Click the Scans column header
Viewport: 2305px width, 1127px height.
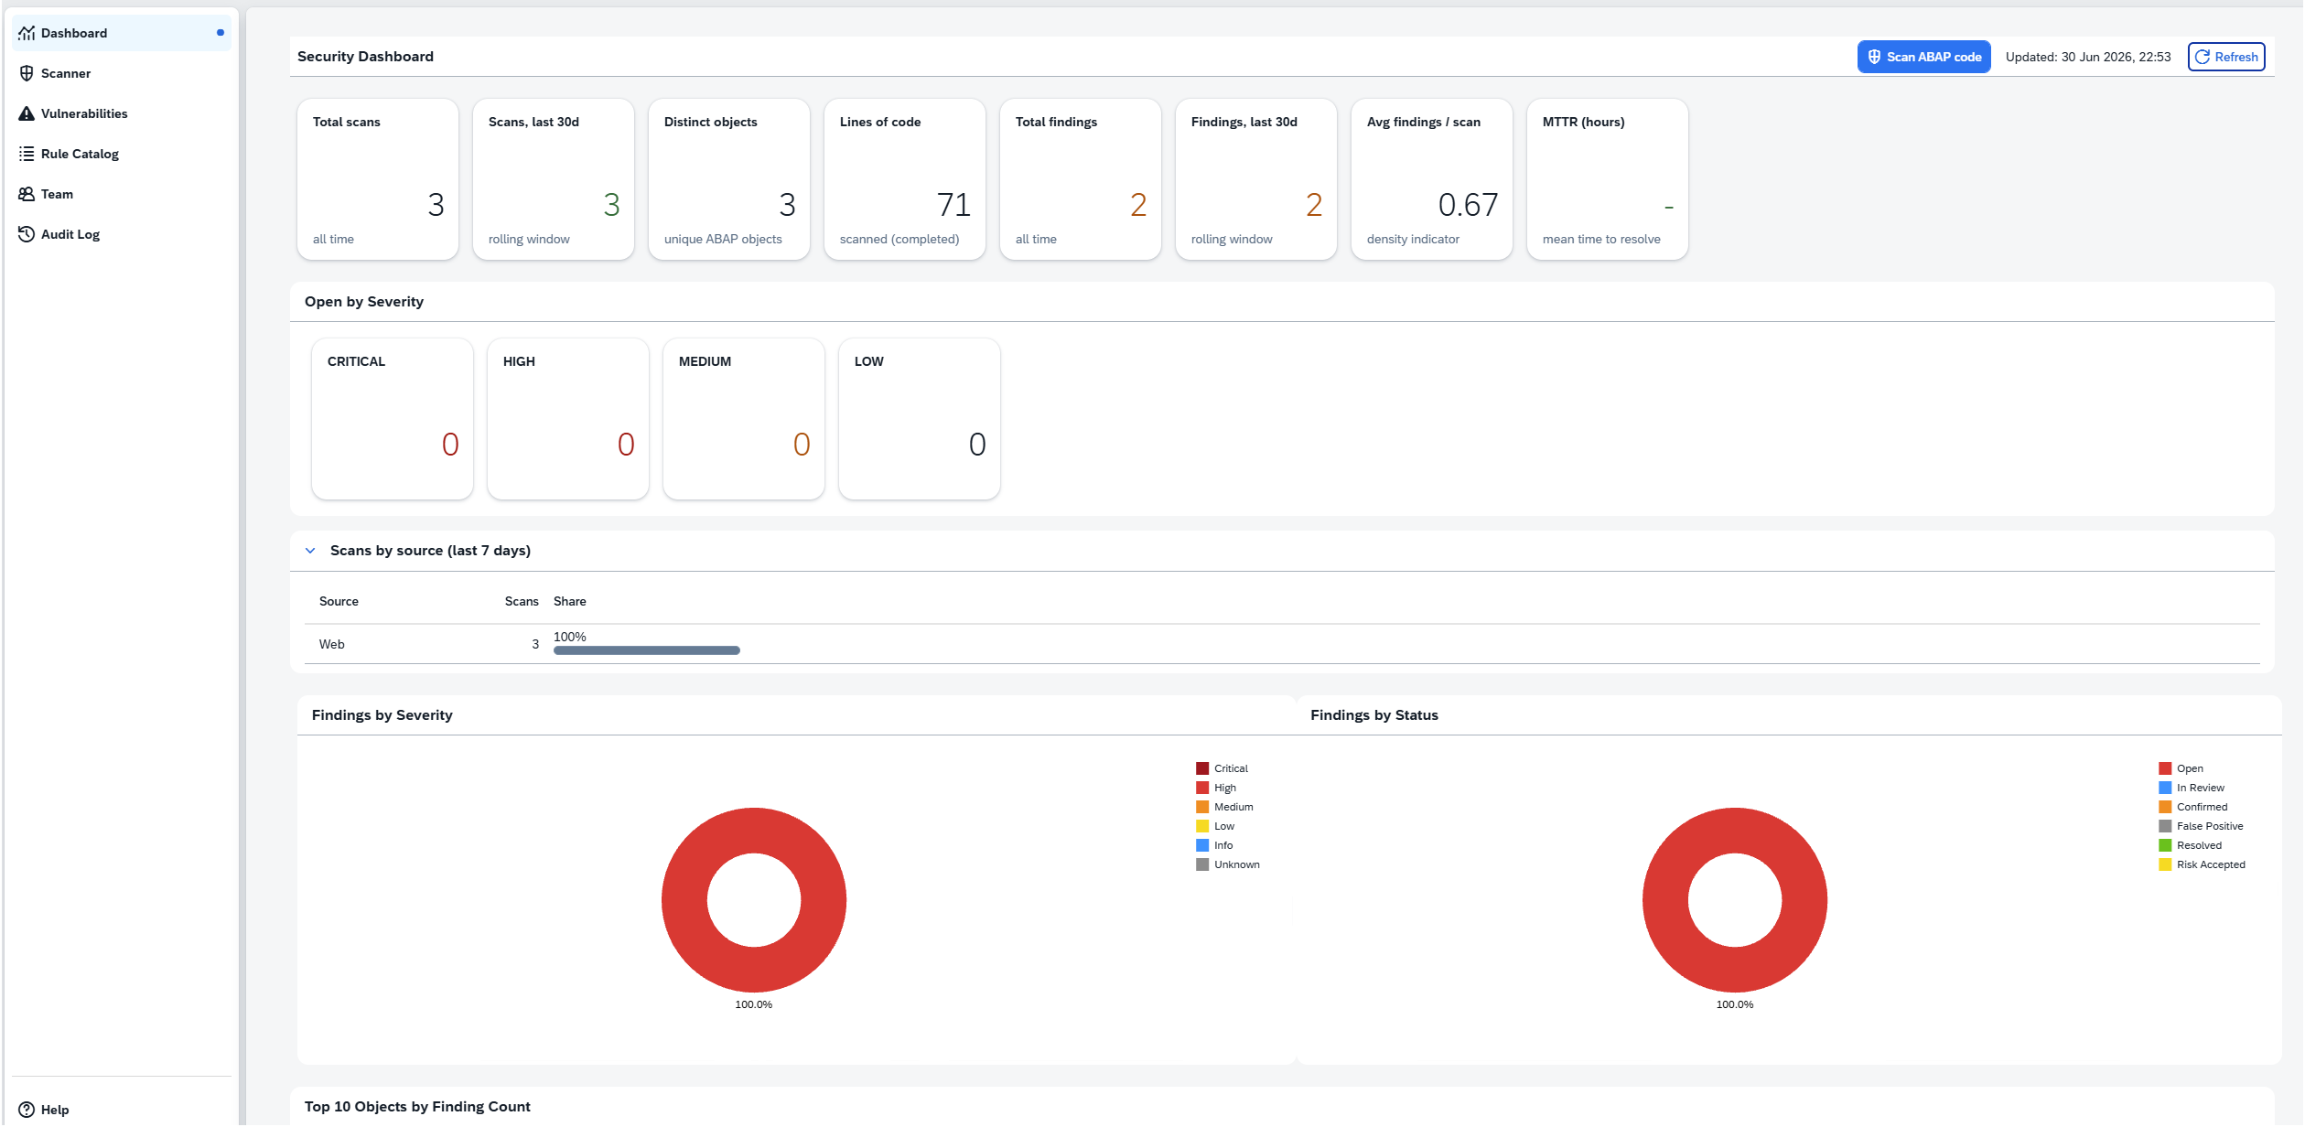pos(522,601)
